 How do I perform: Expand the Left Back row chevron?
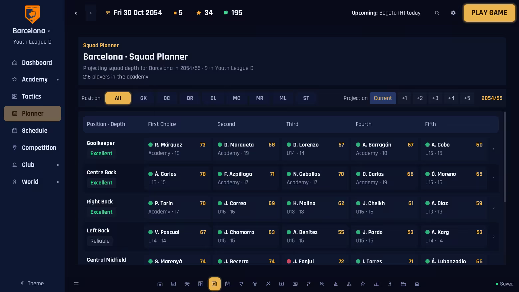pyautogui.click(x=494, y=237)
